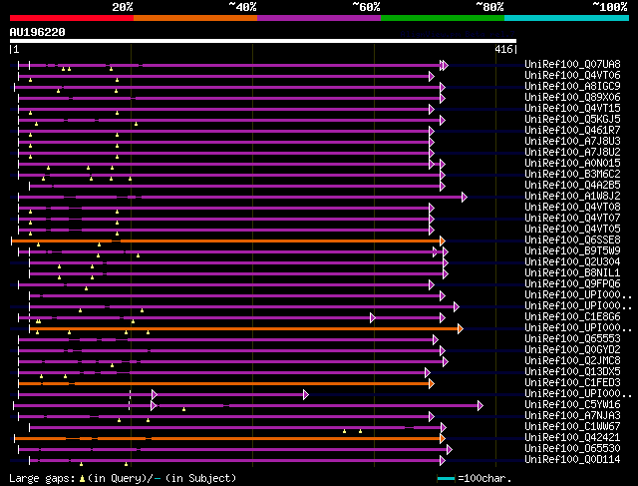Click the query end position 416
638x486 pixels.
[503, 49]
